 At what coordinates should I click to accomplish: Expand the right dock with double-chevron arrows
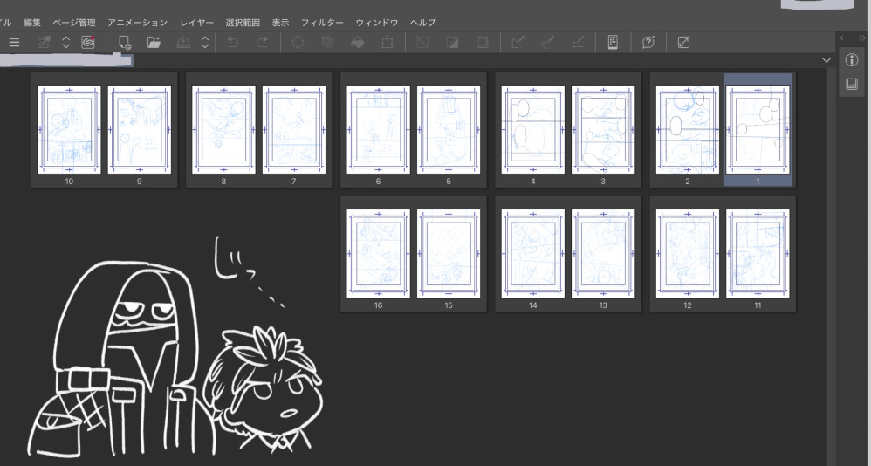point(863,38)
